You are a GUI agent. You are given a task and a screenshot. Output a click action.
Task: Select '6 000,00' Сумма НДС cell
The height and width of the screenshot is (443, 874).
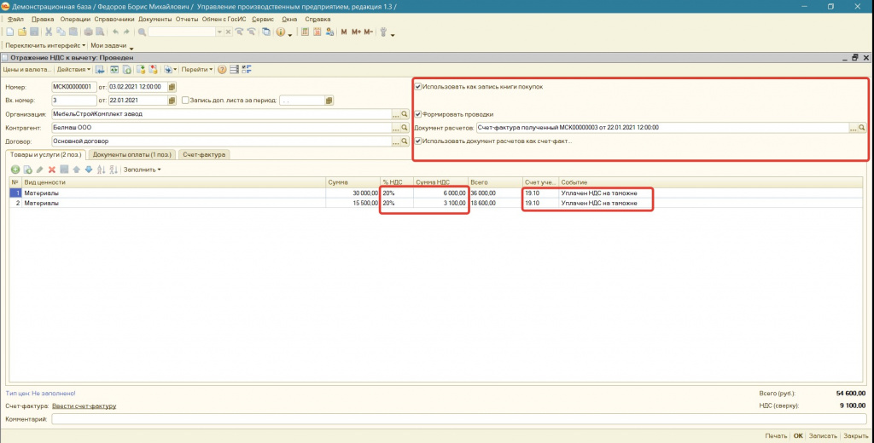(x=440, y=193)
